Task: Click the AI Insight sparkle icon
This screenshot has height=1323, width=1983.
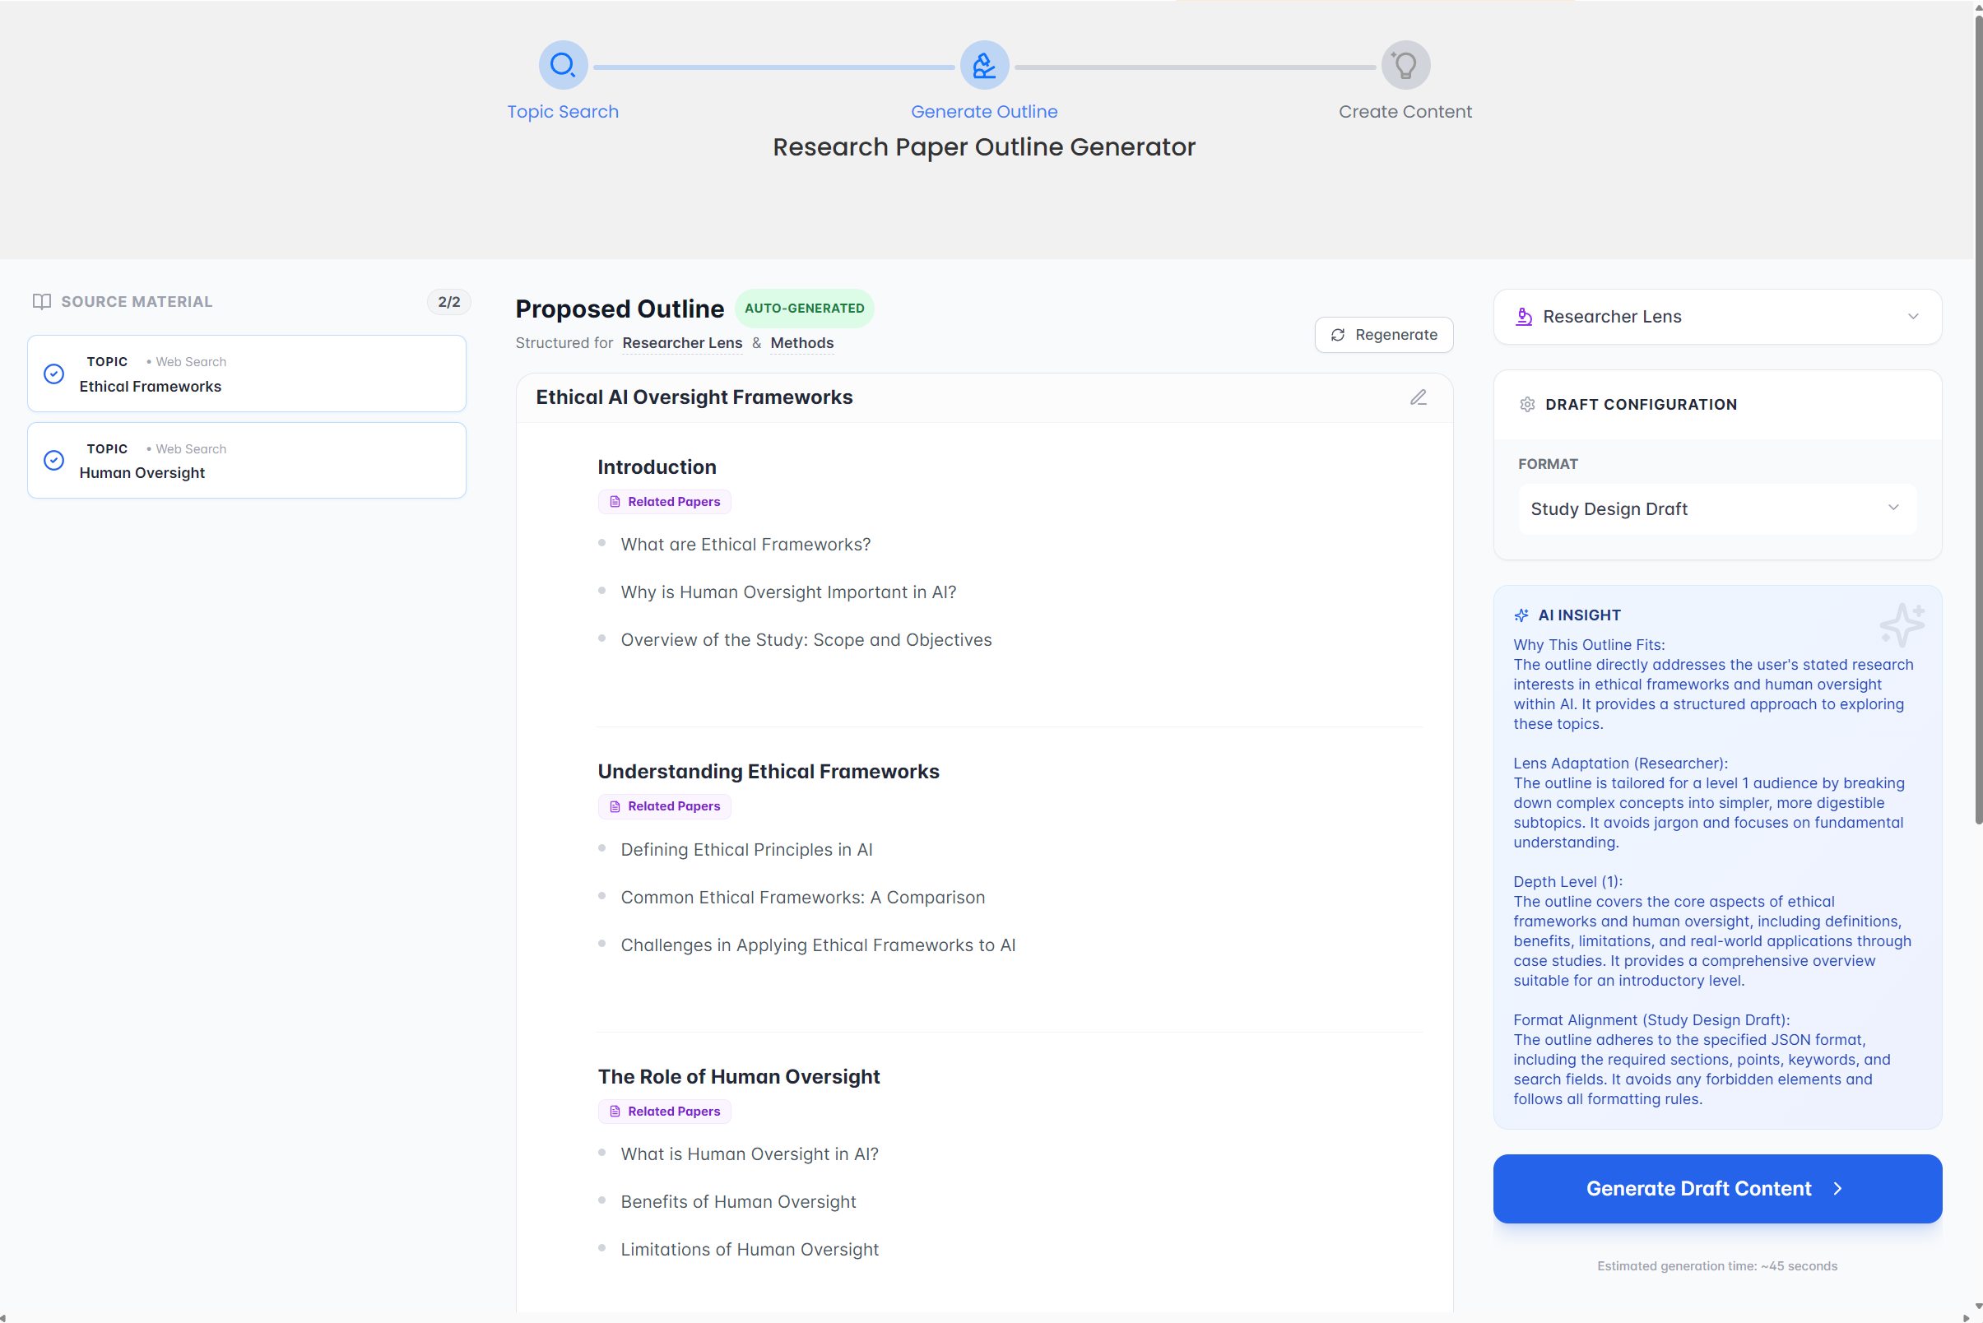Action: tap(1521, 615)
